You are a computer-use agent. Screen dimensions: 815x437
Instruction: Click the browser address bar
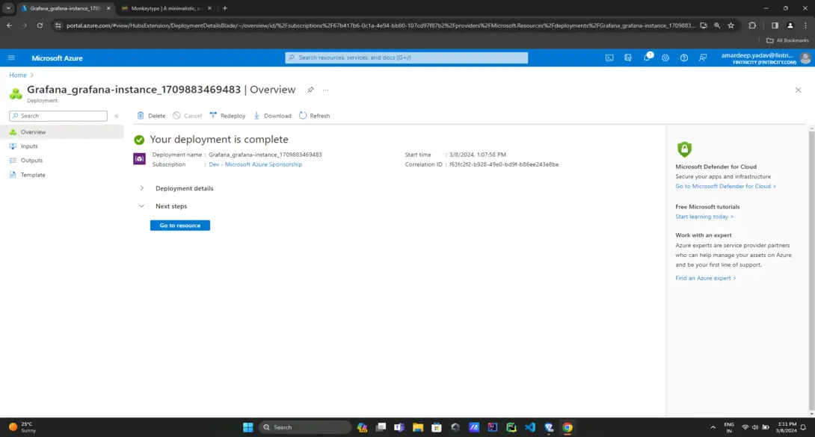[x=379, y=25]
